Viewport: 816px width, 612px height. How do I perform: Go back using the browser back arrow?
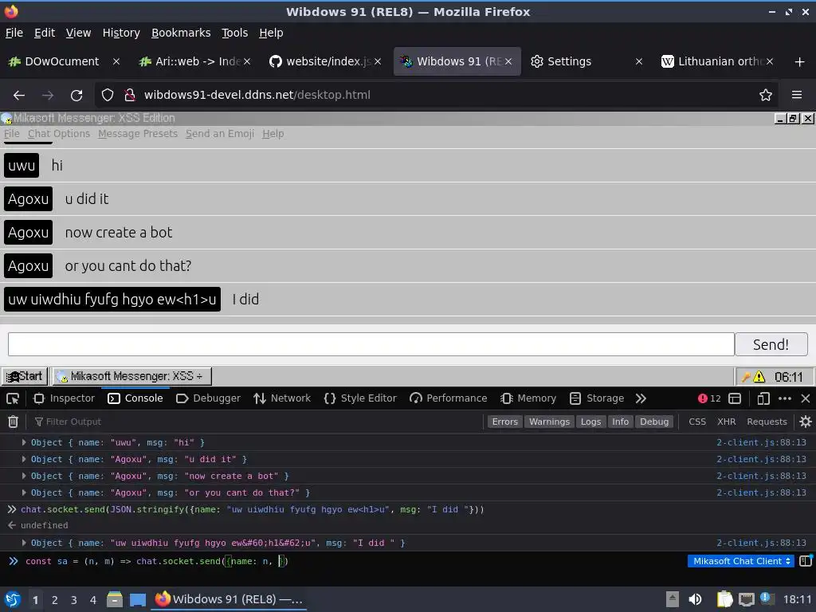[19, 96]
